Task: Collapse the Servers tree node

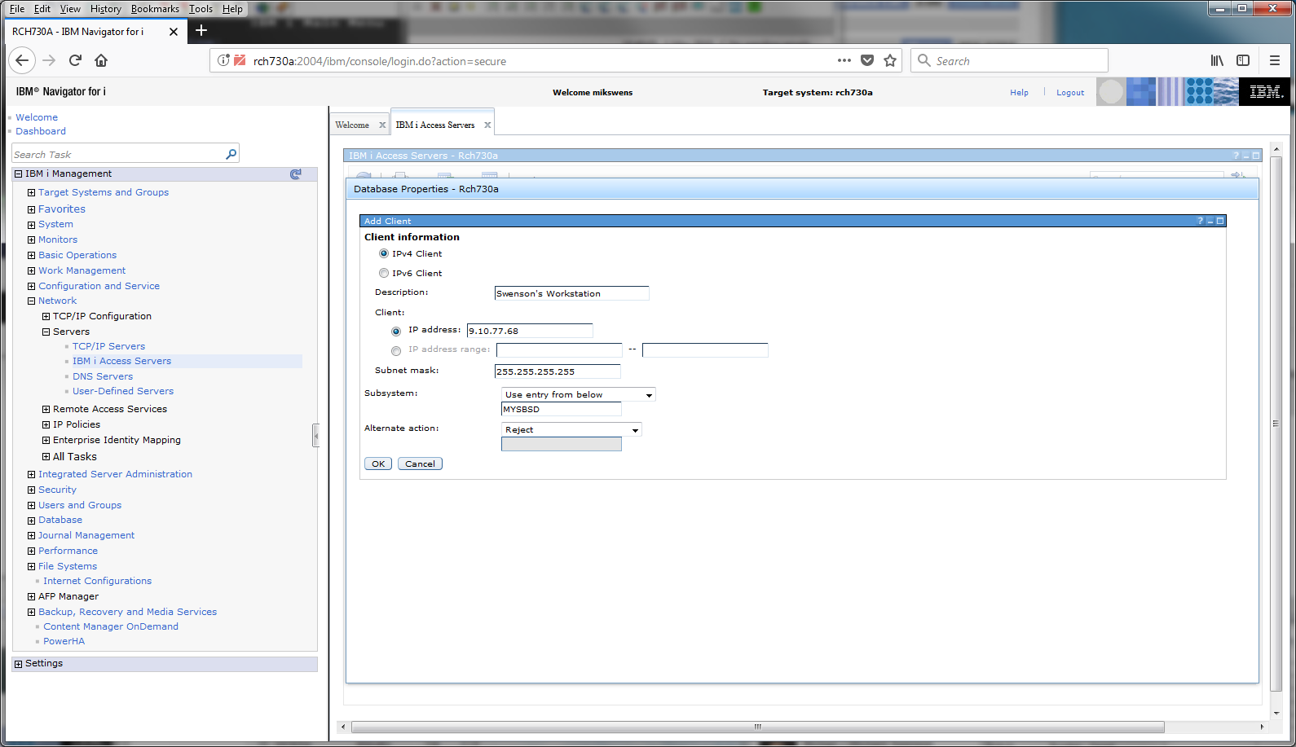Action: click(46, 332)
